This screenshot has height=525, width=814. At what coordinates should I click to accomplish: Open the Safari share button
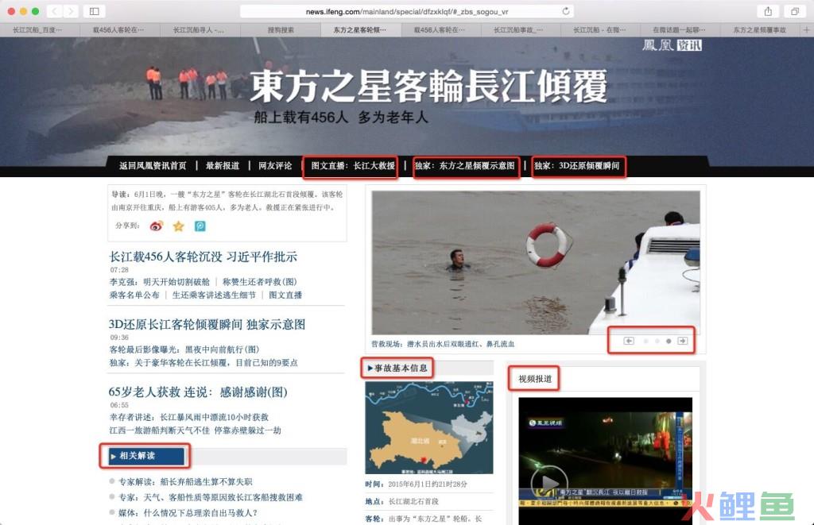(768, 11)
